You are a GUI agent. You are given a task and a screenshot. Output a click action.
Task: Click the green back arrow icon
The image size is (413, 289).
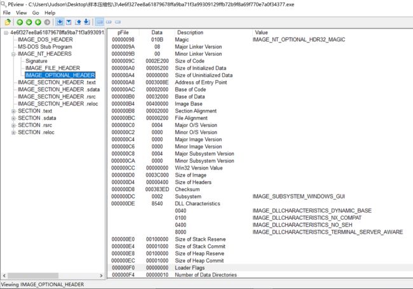click(x=38, y=22)
